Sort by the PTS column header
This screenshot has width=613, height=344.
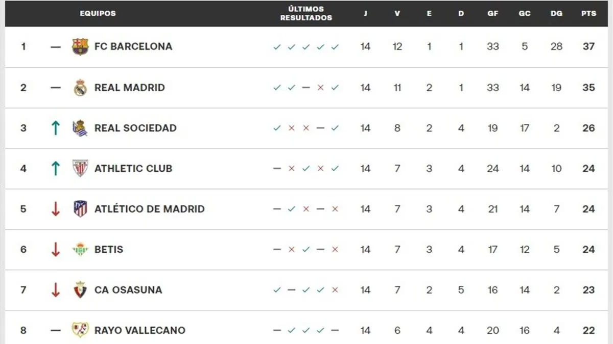(588, 14)
